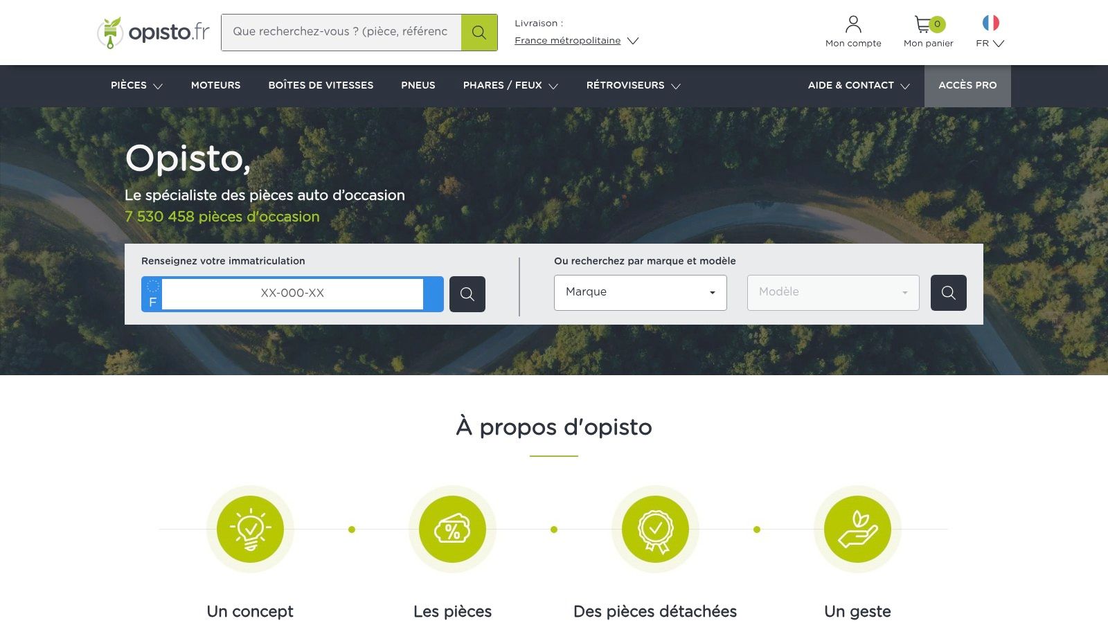The height and width of the screenshot is (623, 1108).
Task: Go to the PNEUS section
Action: (418, 85)
